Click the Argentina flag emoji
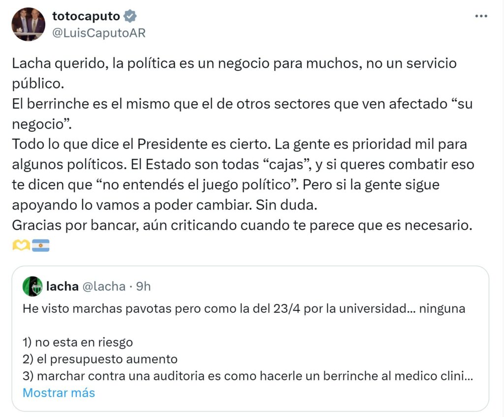The image size is (504, 417). coord(40,244)
